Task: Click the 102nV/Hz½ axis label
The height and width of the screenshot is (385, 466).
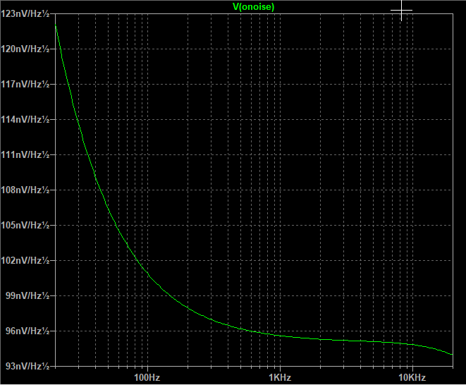Action: point(25,260)
